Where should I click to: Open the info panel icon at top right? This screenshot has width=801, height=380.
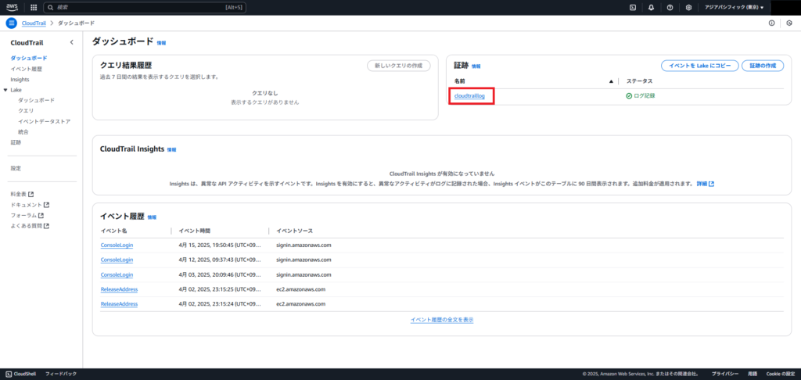(771, 23)
